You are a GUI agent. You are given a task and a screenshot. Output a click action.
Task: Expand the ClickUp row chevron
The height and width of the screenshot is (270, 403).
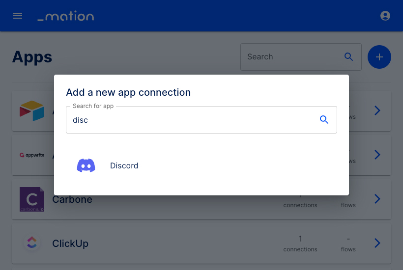click(377, 243)
